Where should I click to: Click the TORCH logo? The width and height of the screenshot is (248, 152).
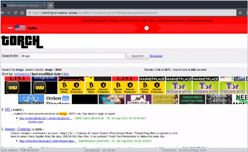pos(22,42)
